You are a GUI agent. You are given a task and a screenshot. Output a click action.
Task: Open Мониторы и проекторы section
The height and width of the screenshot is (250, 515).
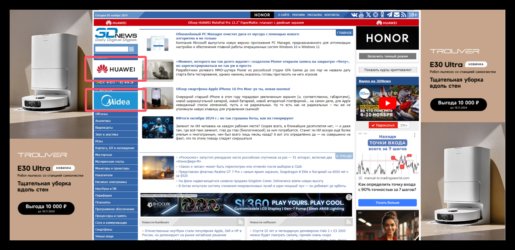(x=116, y=168)
